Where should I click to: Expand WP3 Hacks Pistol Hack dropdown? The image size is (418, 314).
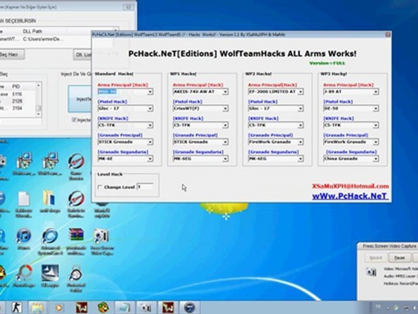click(x=376, y=109)
